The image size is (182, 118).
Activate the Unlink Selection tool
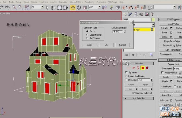(x=21, y=8)
